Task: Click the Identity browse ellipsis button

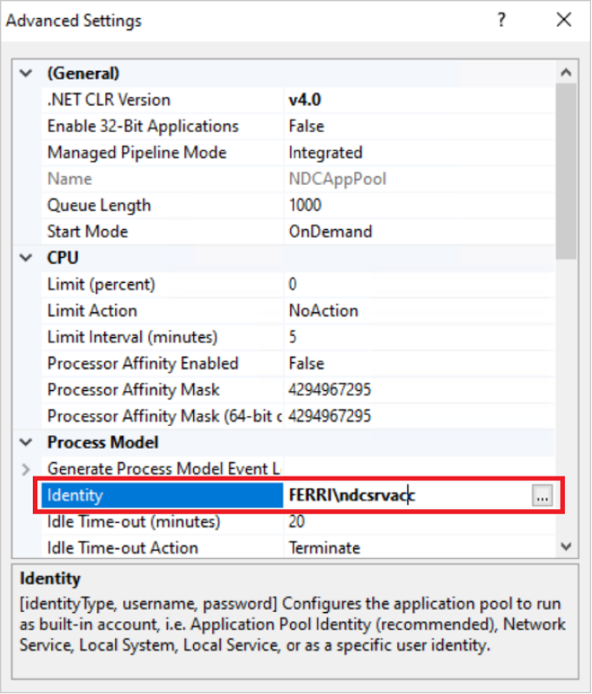Action: point(542,496)
